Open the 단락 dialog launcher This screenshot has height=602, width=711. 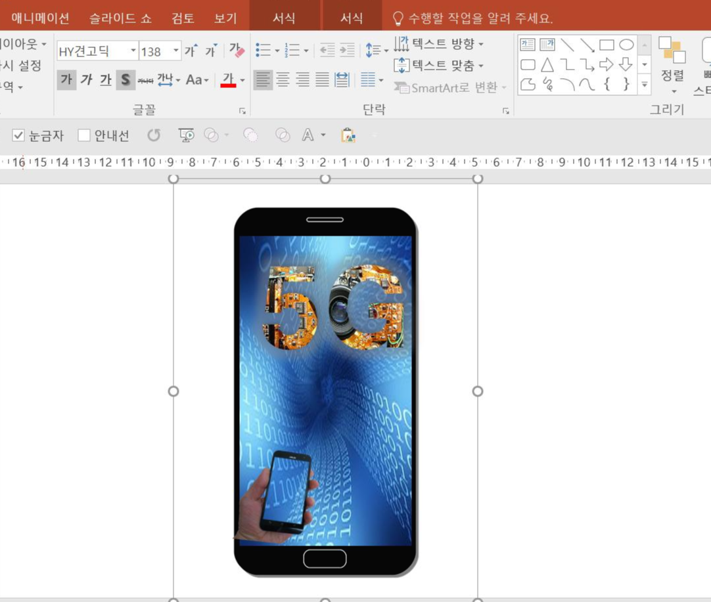(x=505, y=111)
